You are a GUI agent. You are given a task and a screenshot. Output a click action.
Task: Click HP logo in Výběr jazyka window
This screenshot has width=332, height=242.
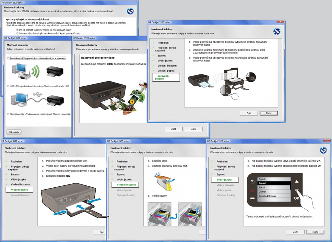coord(323,150)
